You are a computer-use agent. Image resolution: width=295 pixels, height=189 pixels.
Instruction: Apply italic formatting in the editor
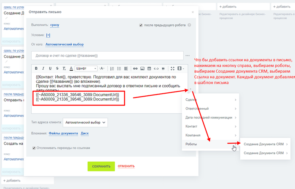[43, 68]
